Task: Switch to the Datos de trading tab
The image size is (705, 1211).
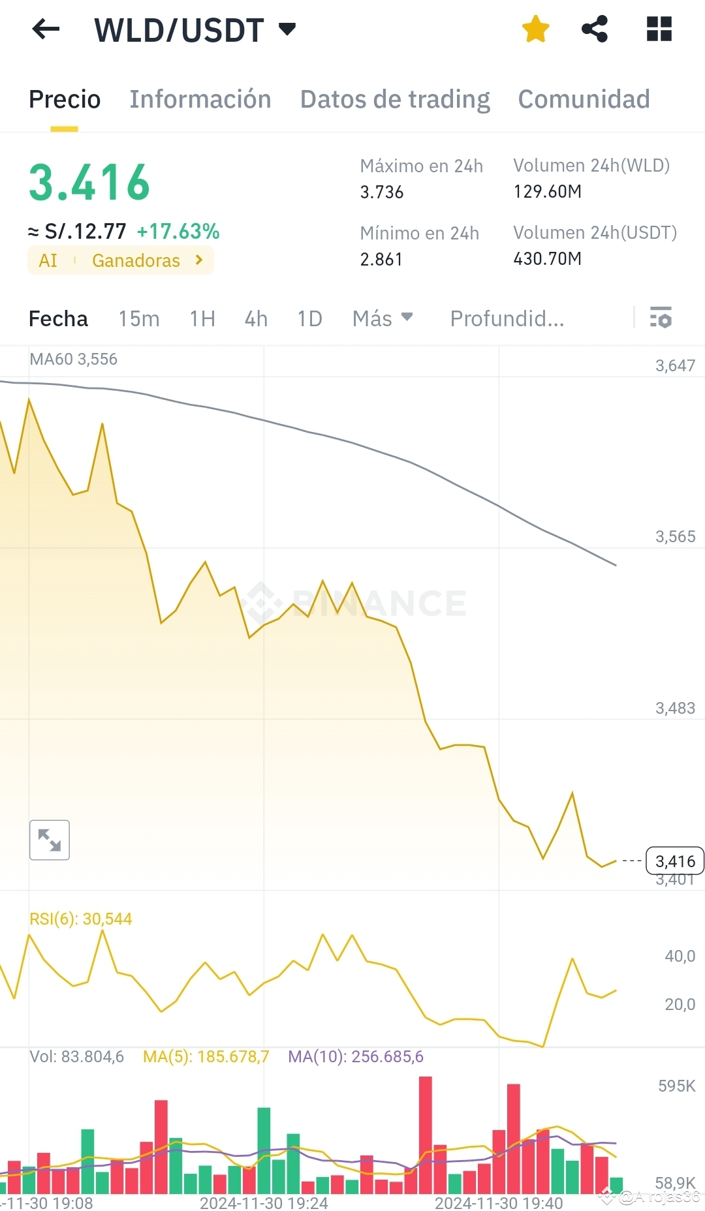Action: (395, 99)
